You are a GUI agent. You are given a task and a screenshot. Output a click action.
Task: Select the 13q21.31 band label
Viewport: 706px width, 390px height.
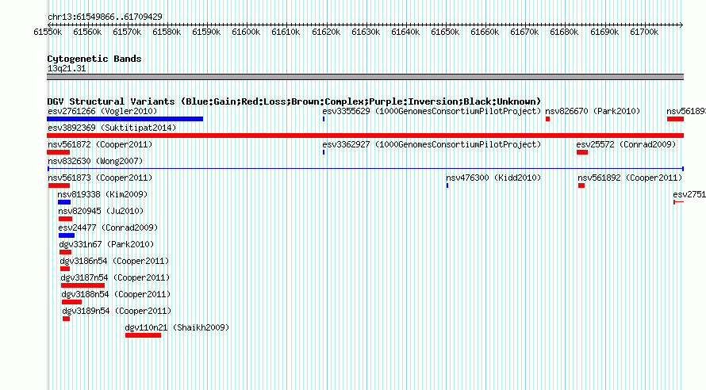pyautogui.click(x=67, y=68)
